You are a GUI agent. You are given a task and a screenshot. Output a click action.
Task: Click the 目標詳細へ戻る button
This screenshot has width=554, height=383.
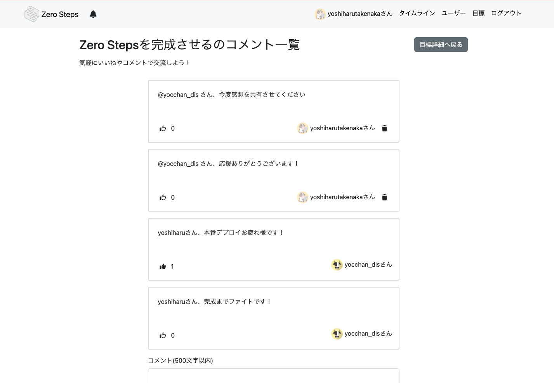[x=441, y=45]
